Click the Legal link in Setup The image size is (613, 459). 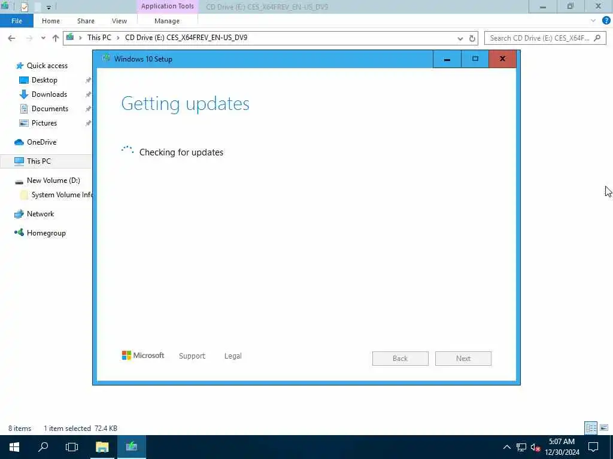(x=233, y=356)
